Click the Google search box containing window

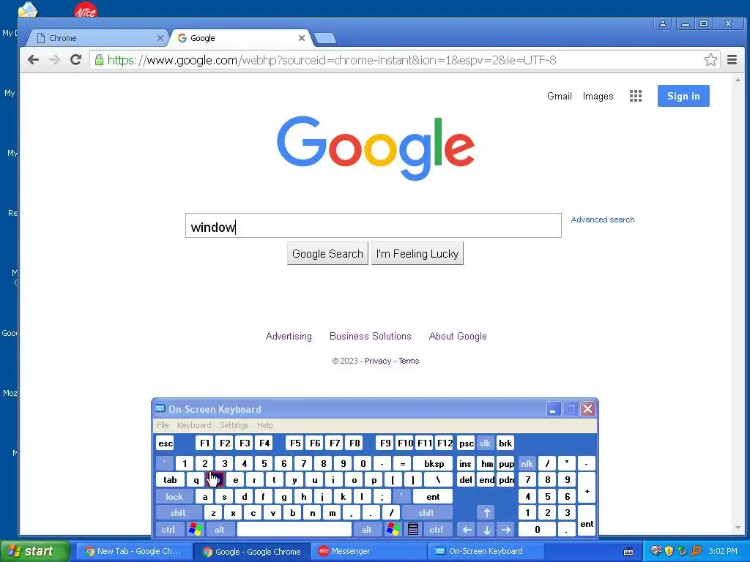tap(373, 225)
